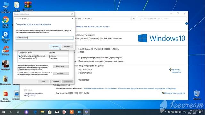The width and height of the screenshot is (205, 115).
Task: Click the blue help question mark icon
Action: [x=186, y=24]
